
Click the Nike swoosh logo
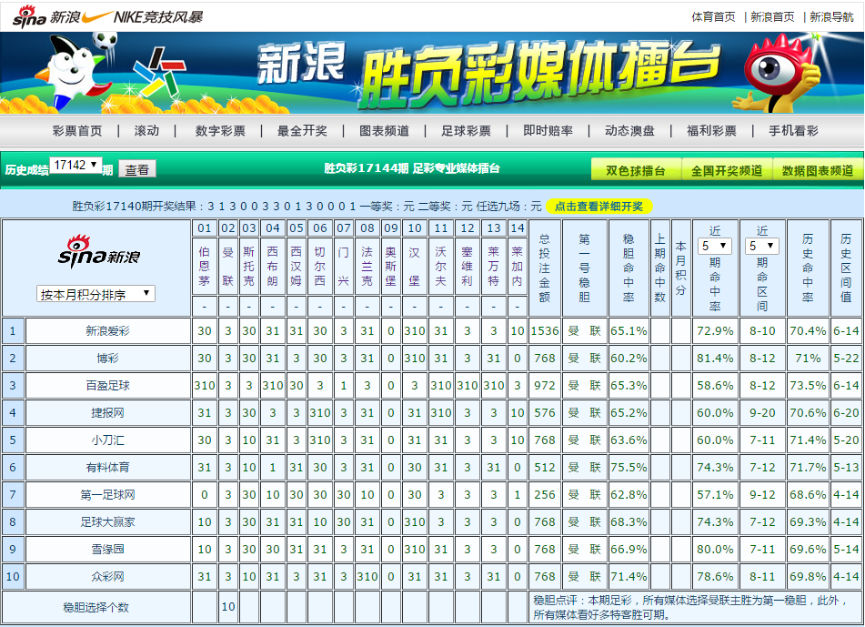click(96, 17)
